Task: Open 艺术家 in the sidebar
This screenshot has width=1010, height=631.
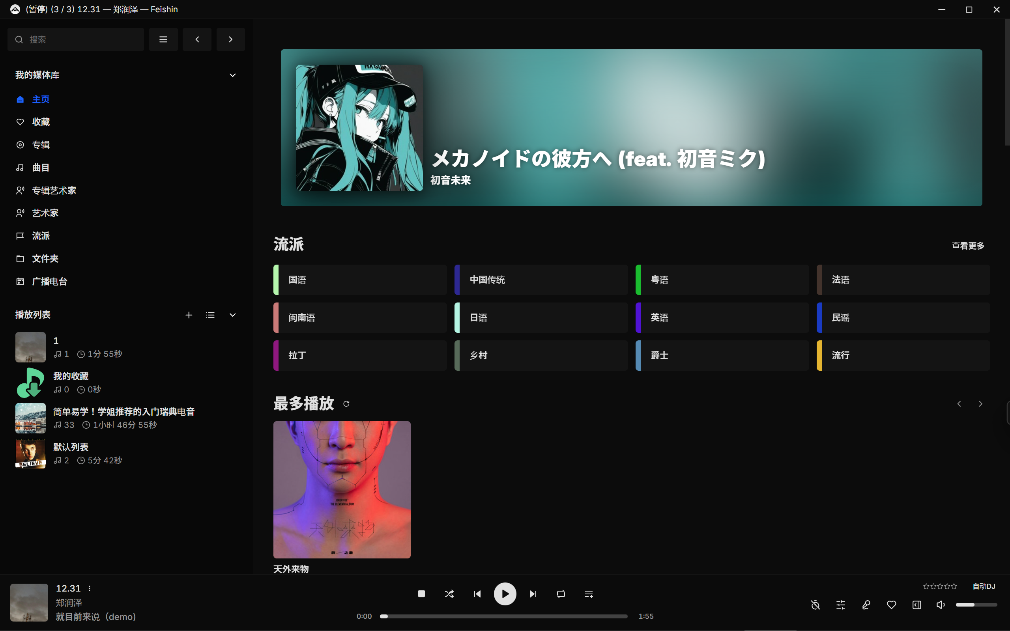Action: click(x=126, y=213)
